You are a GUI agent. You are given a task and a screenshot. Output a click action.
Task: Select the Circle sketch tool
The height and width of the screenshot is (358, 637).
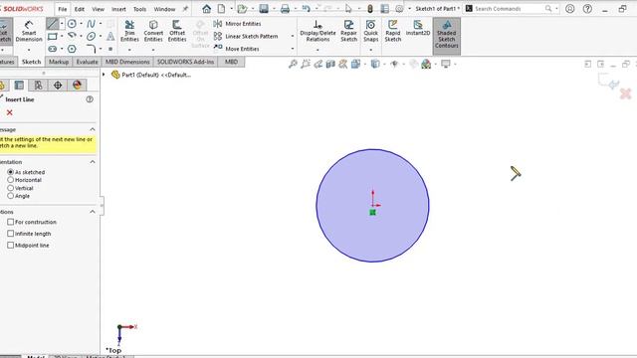click(72, 24)
